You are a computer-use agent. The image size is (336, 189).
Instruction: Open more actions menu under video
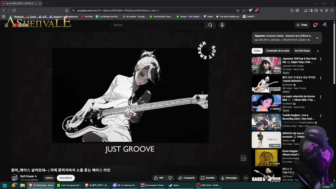(x=246, y=178)
